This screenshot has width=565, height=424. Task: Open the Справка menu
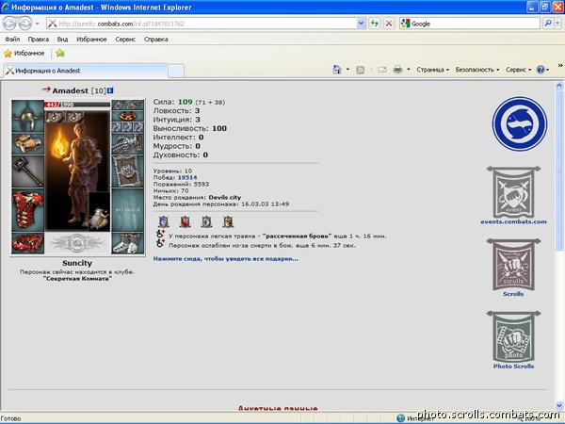(156, 40)
